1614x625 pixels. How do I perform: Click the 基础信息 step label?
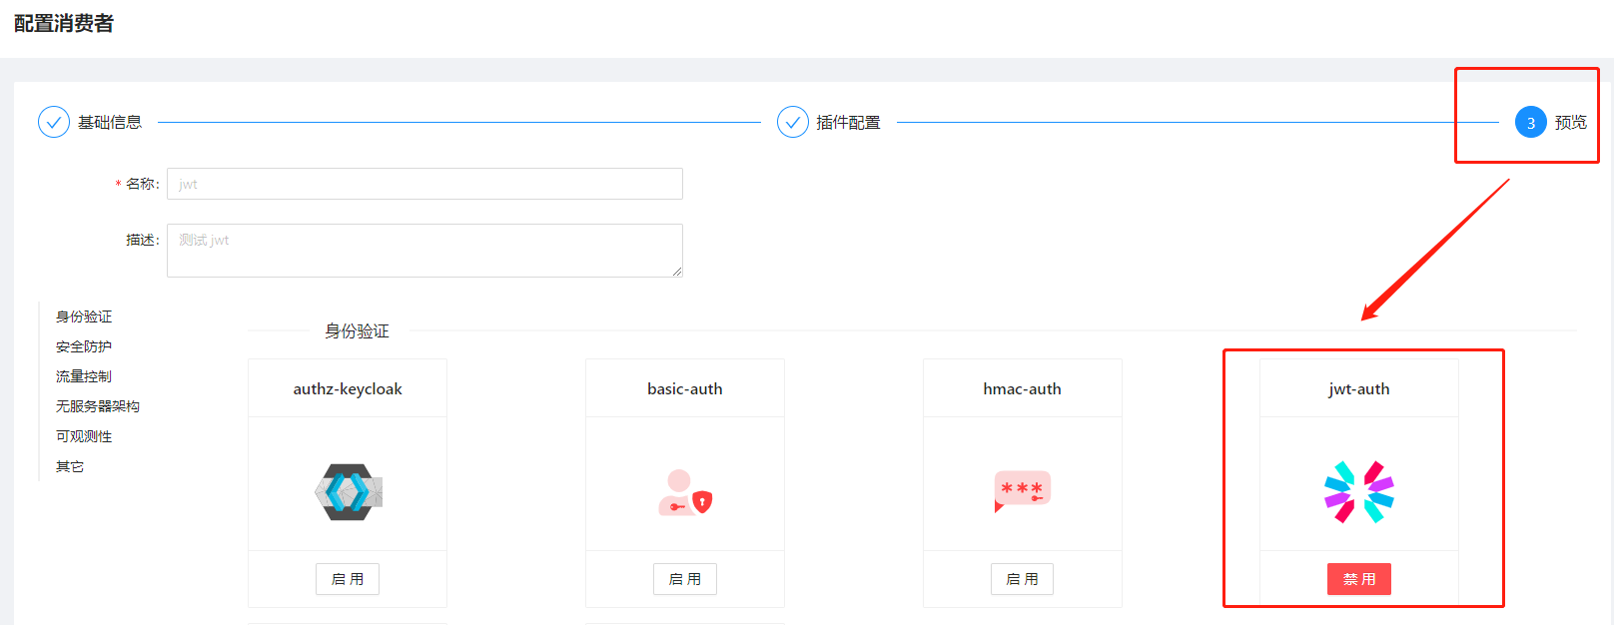pyautogui.click(x=110, y=122)
